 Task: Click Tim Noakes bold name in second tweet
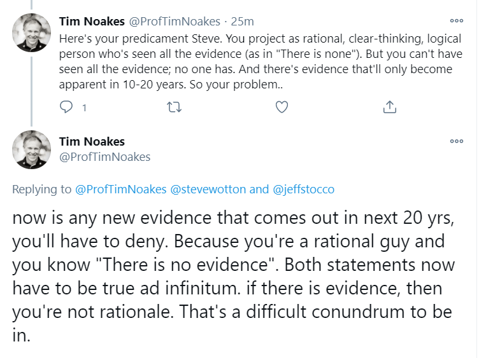(x=92, y=141)
